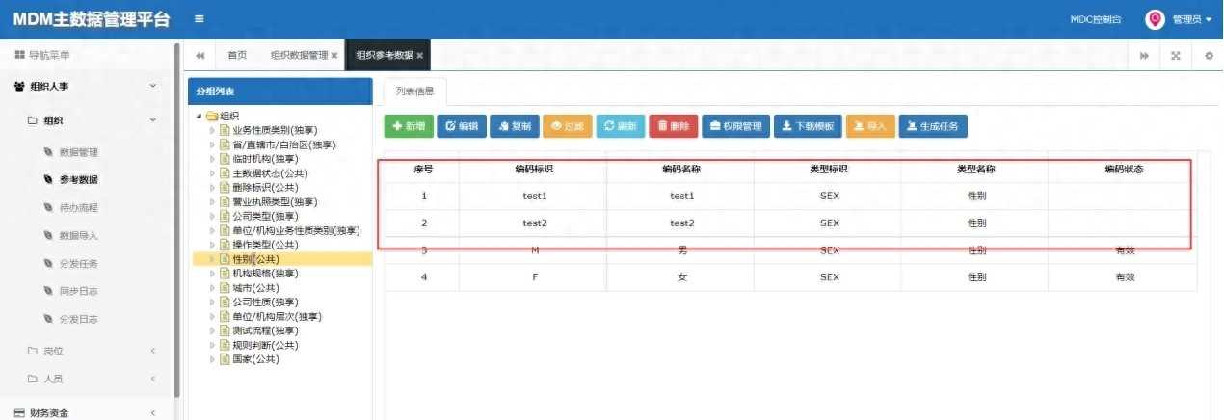
Task: Collapse the 组织人事 sidebar section
Action: (x=153, y=87)
